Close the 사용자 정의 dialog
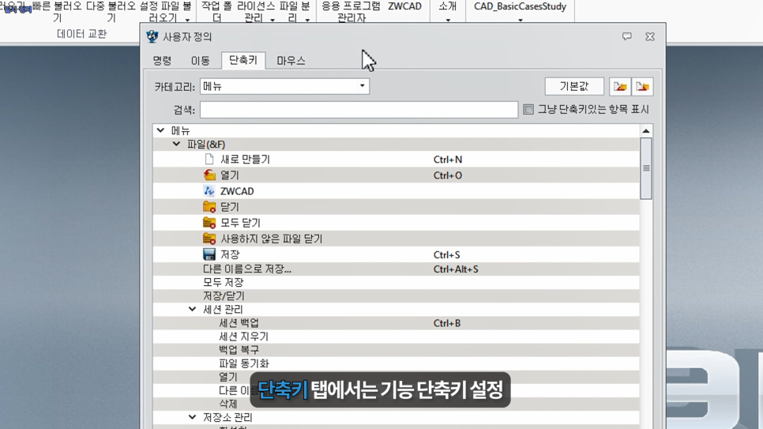Image resolution: width=763 pixels, height=429 pixels. click(650, 36)
